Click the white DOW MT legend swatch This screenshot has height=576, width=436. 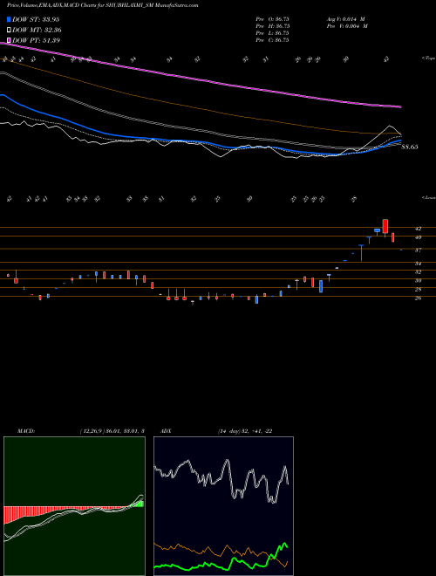click(9, 31)
